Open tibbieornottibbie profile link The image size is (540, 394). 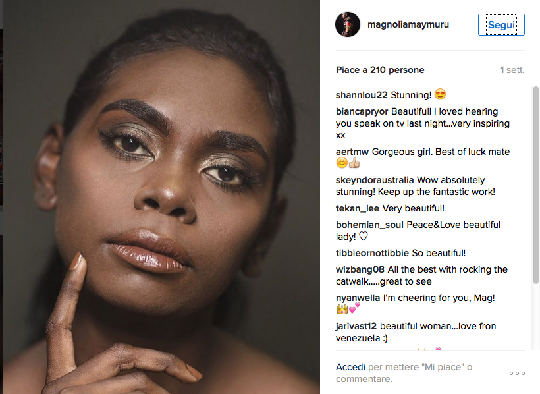tap(372, 253)
